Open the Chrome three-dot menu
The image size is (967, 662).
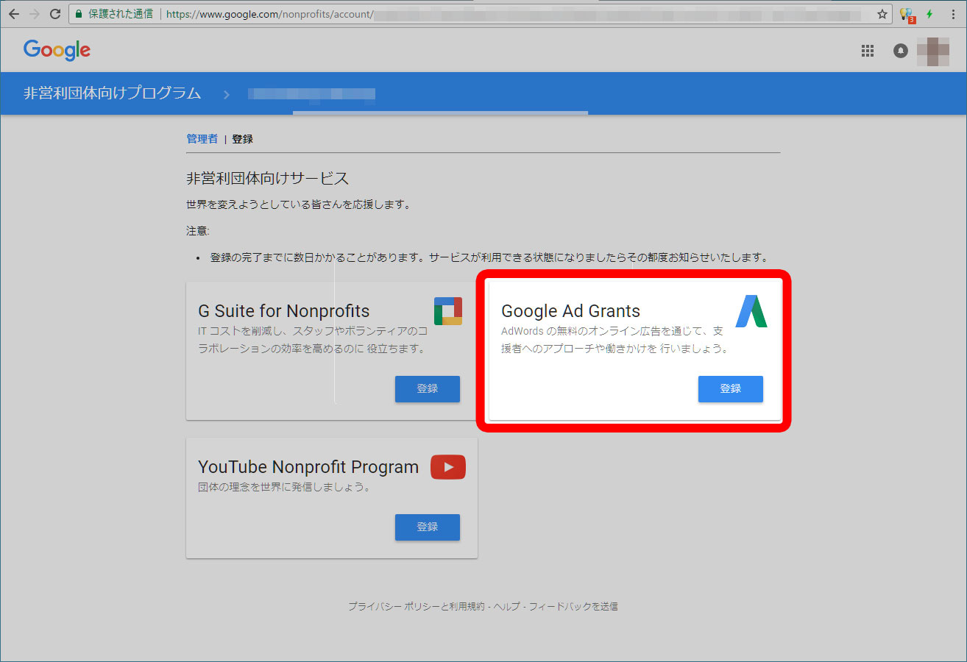952,14
